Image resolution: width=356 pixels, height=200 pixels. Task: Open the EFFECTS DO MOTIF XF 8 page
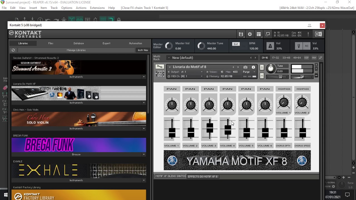203,176
